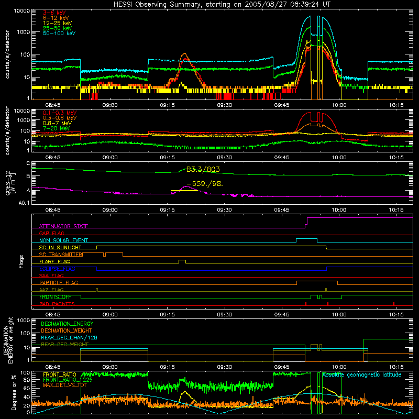
Task: Click the flare flag raised step near 09:19
Action: pyautogui.click(x=182, y=261)
